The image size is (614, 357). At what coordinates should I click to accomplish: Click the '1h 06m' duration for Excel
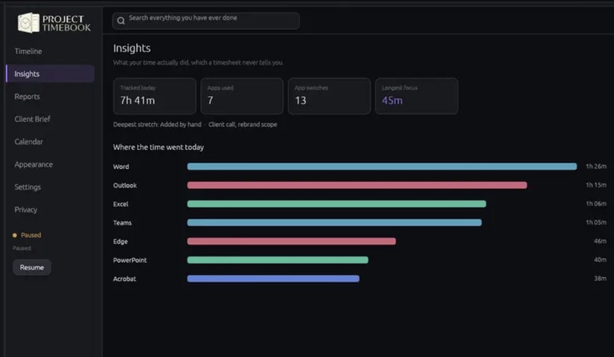click(596, 204)
